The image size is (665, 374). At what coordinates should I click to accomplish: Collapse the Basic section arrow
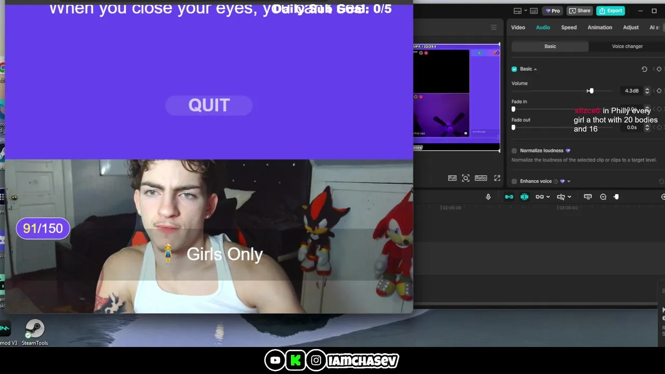[535, 69]
